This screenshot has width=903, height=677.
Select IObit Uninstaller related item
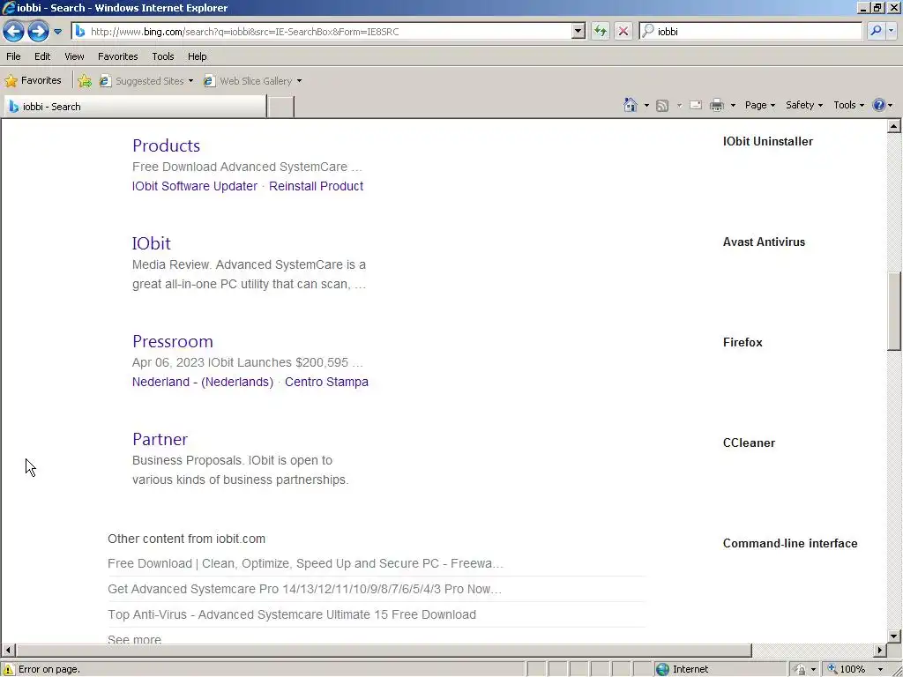coord(768,142)
